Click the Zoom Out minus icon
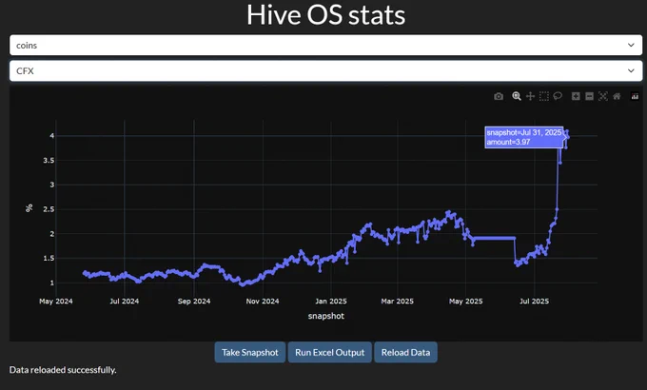This screenshot has width=647, height=390. (x=589, y=96)
